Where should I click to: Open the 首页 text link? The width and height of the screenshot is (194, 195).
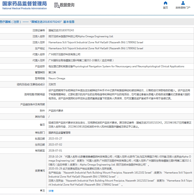click(x=165, y=8)
